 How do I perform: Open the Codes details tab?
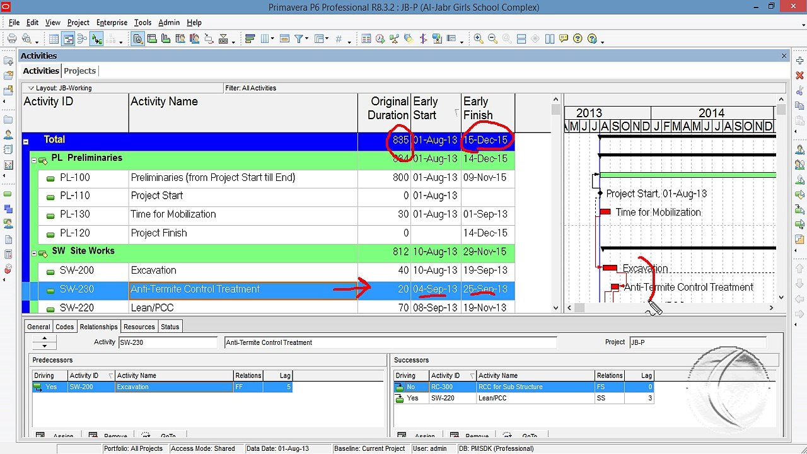(64, 327)
